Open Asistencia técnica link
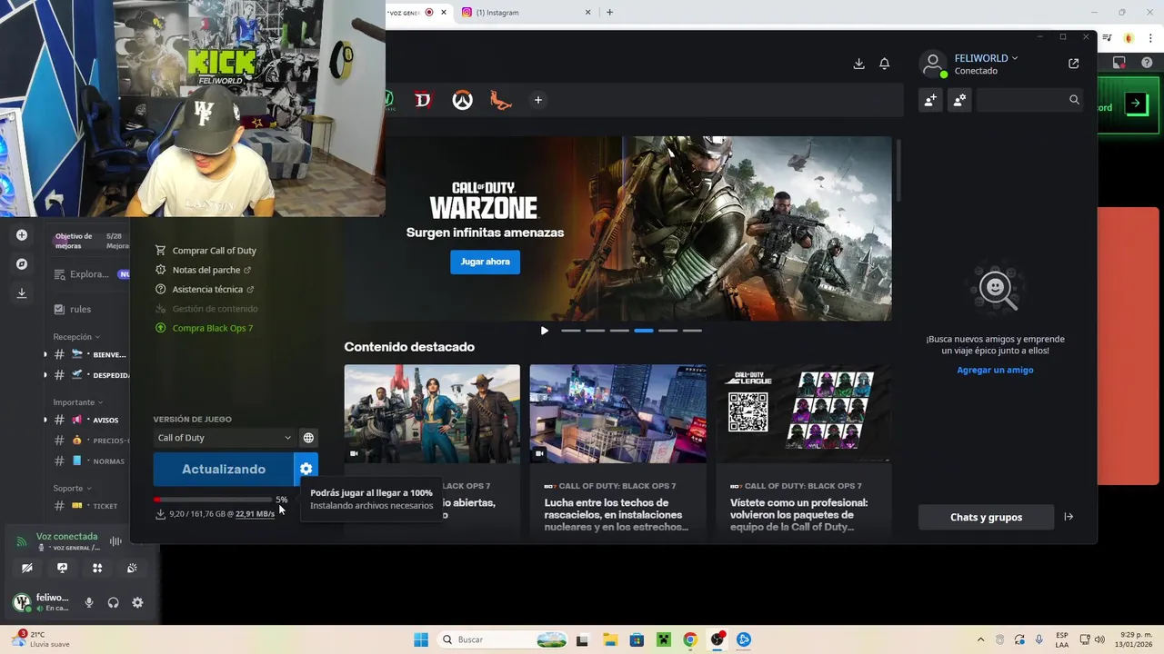This screenshot has height=654, width=1164. (x=205, y=289)
